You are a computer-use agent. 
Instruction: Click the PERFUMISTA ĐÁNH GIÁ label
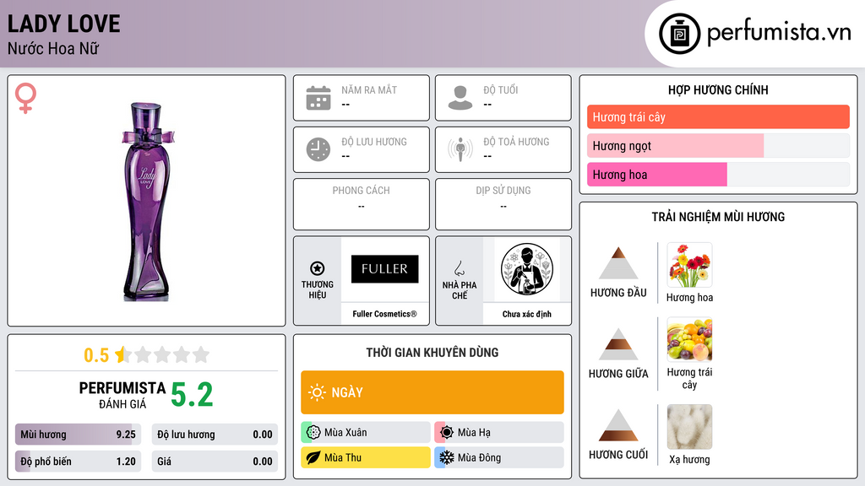pos(122,395)
